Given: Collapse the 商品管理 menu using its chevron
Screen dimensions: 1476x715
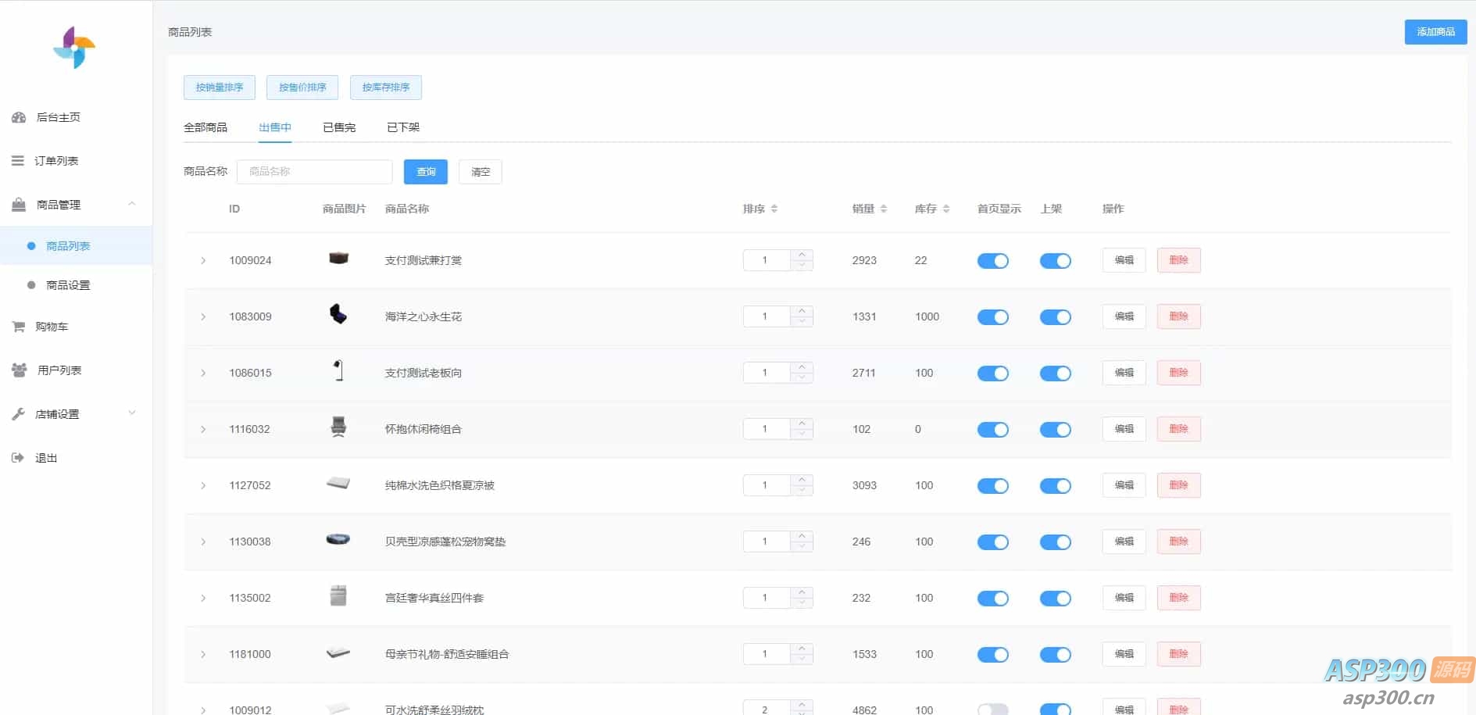Looking at the screenshot, I should click(132, 204).
